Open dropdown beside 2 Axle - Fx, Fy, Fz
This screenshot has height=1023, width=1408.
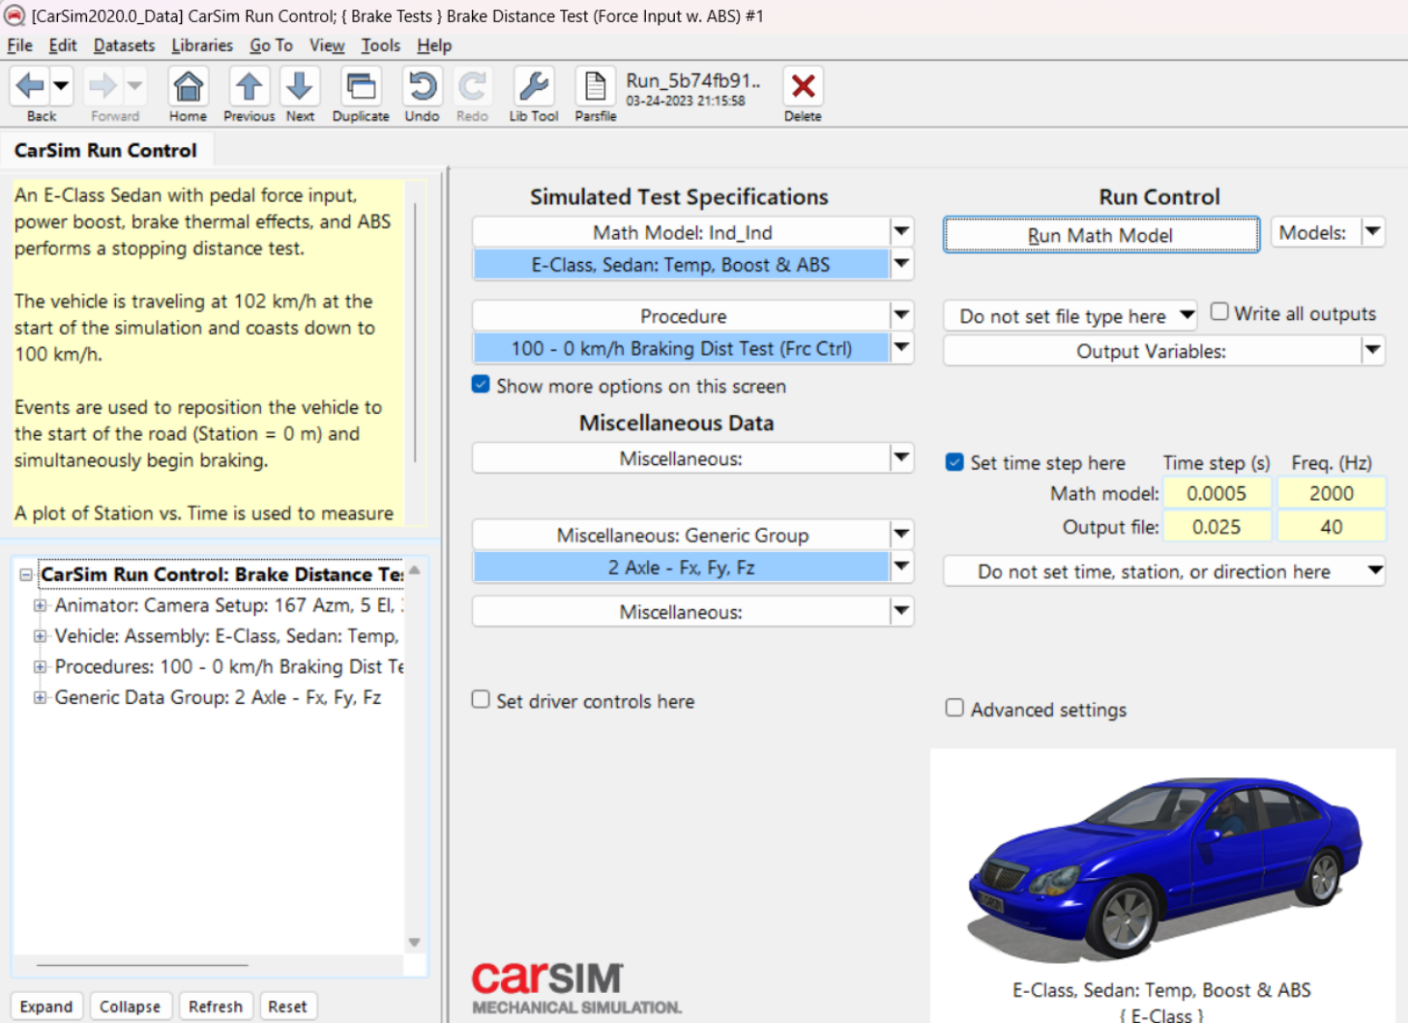(x=901, y=568)
